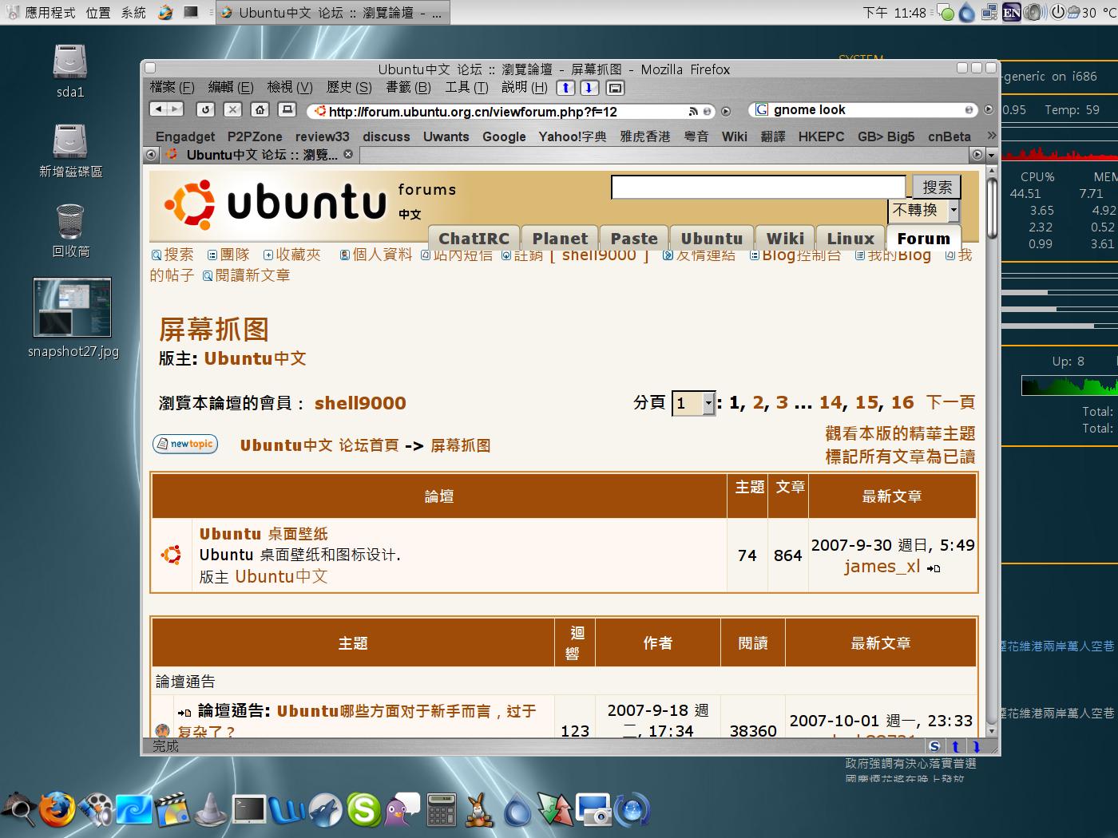This screenshot has height=838, width=1118.
Task: Open the trash can 回收筒 on desktop
Action: pyautogui.click(x=70, y=231)
